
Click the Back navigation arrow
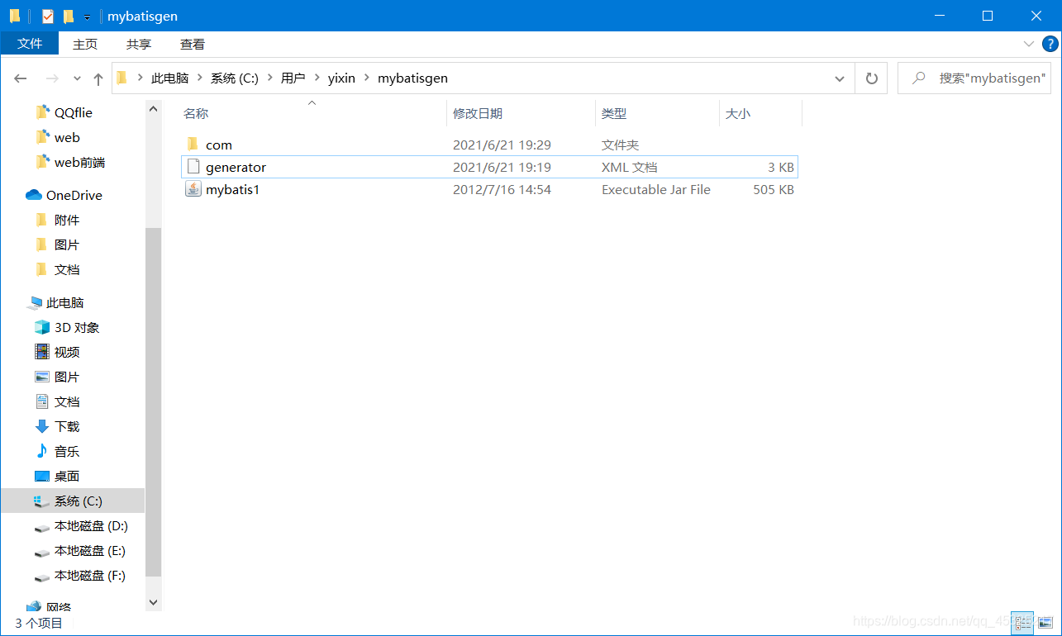point(21,78)
